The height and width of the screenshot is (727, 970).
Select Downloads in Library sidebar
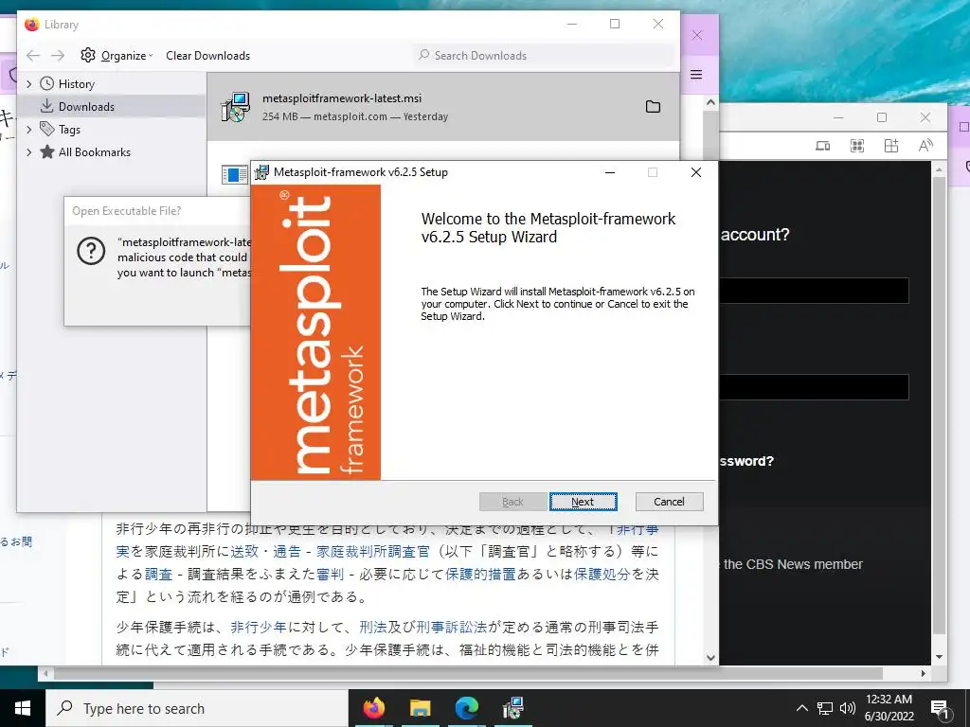86,106
